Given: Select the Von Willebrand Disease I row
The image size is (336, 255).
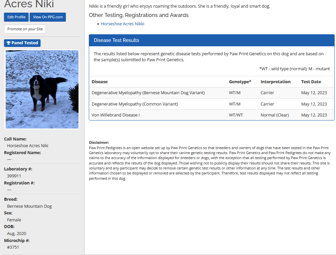Looking at the screenshot, I should pyautogui.click(x=115, y=115).
